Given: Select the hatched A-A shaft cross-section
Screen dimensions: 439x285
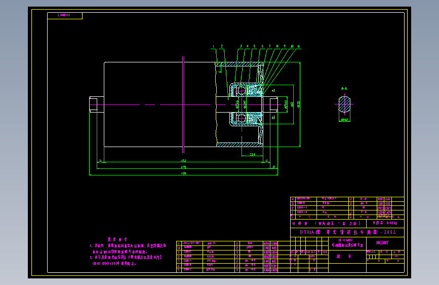Looking at the screenshot, I should click(344, 104).
